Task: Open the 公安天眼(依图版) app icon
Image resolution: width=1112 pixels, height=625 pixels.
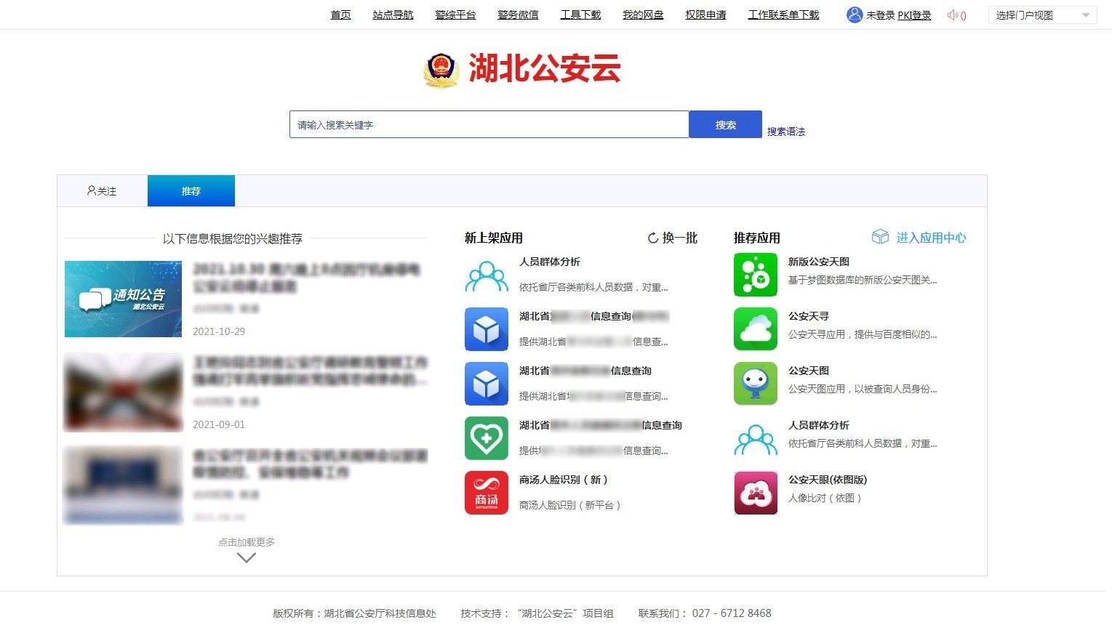Action: tap(755, 493)
